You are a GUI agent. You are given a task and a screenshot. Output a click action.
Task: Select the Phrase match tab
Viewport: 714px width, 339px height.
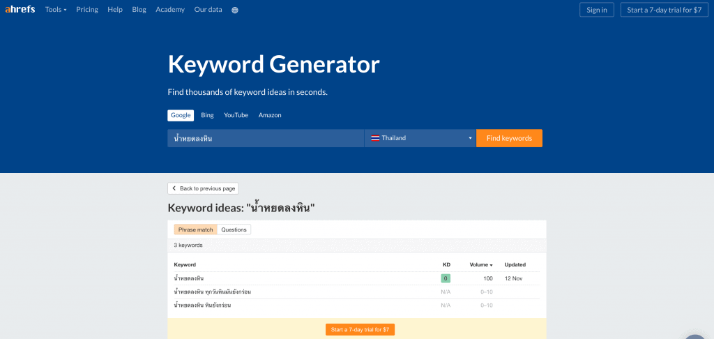195,229
